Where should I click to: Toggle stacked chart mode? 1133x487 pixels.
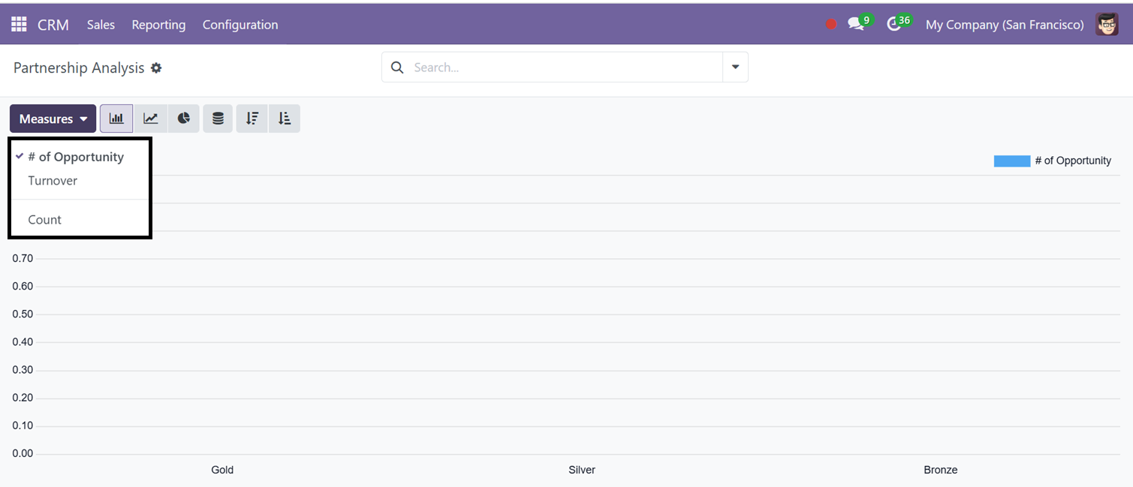pyautogui.click(x=218, y=119)
